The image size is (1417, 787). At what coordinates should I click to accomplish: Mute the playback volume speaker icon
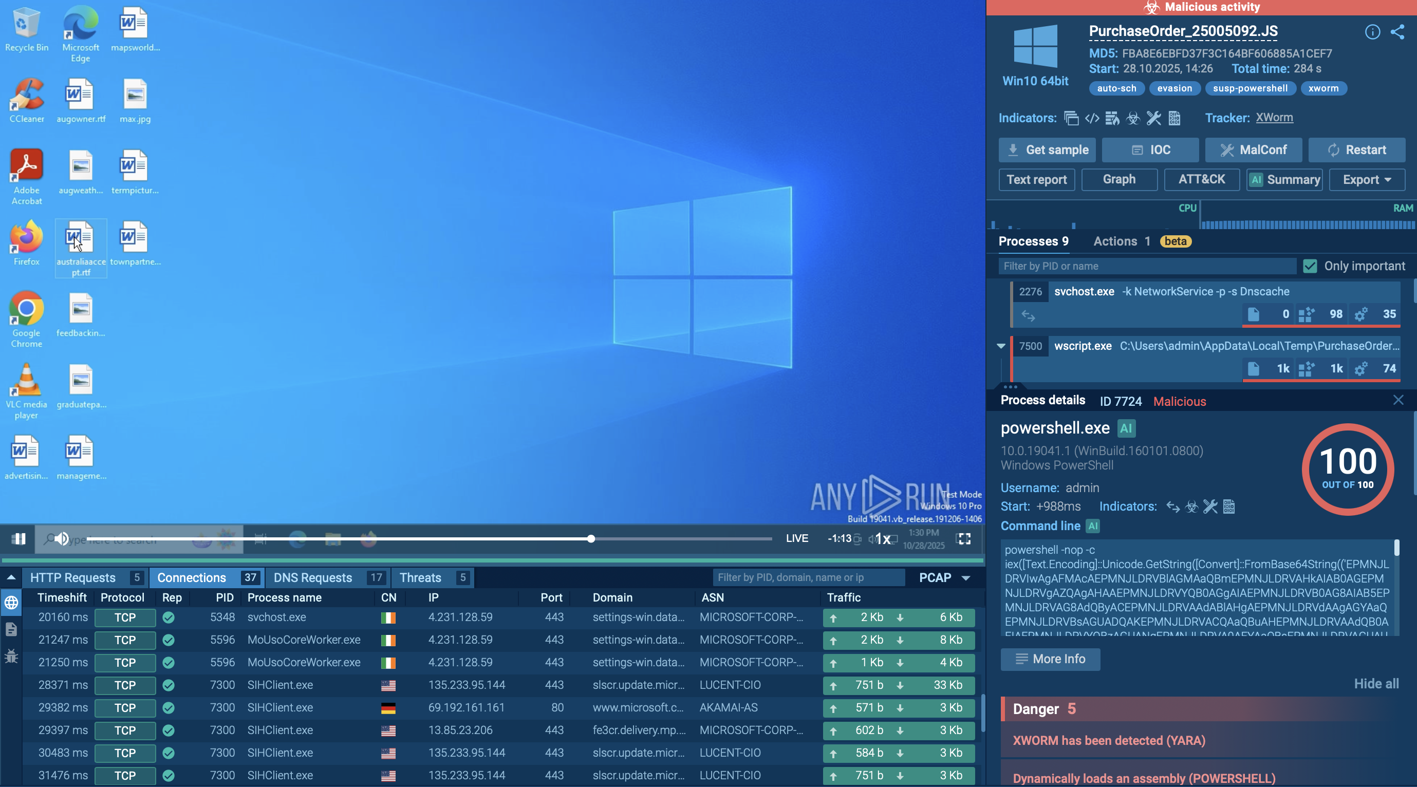(62, 538)
